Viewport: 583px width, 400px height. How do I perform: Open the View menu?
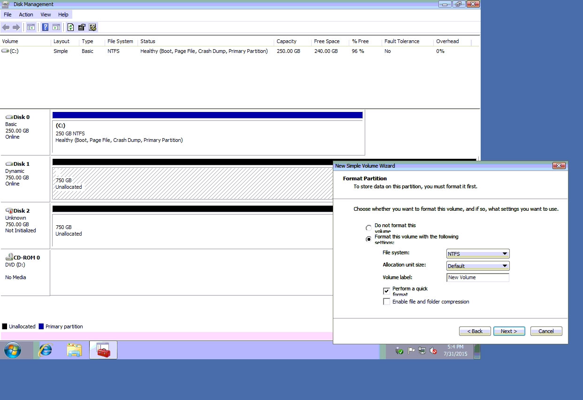click(x=46, y=15)
